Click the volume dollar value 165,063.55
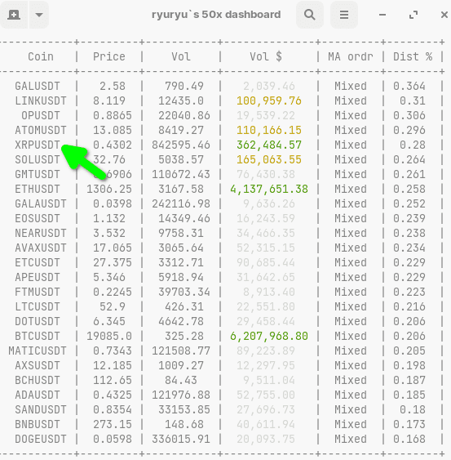This screenshot has width=451, height=460. pyautogui.click(x=269, y=159)
